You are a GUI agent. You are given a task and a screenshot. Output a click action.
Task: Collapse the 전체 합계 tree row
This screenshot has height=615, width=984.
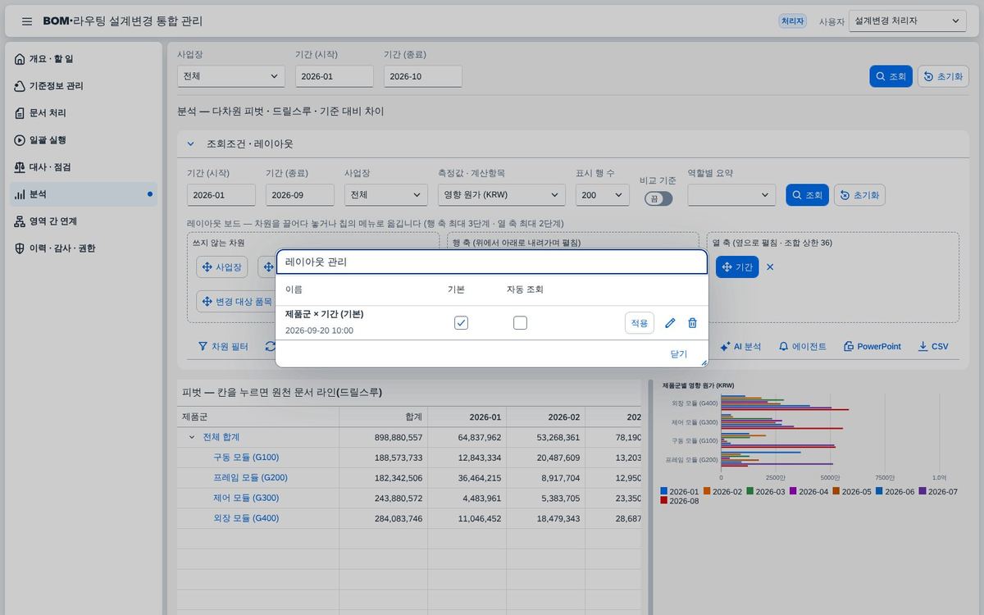(192, 437)
